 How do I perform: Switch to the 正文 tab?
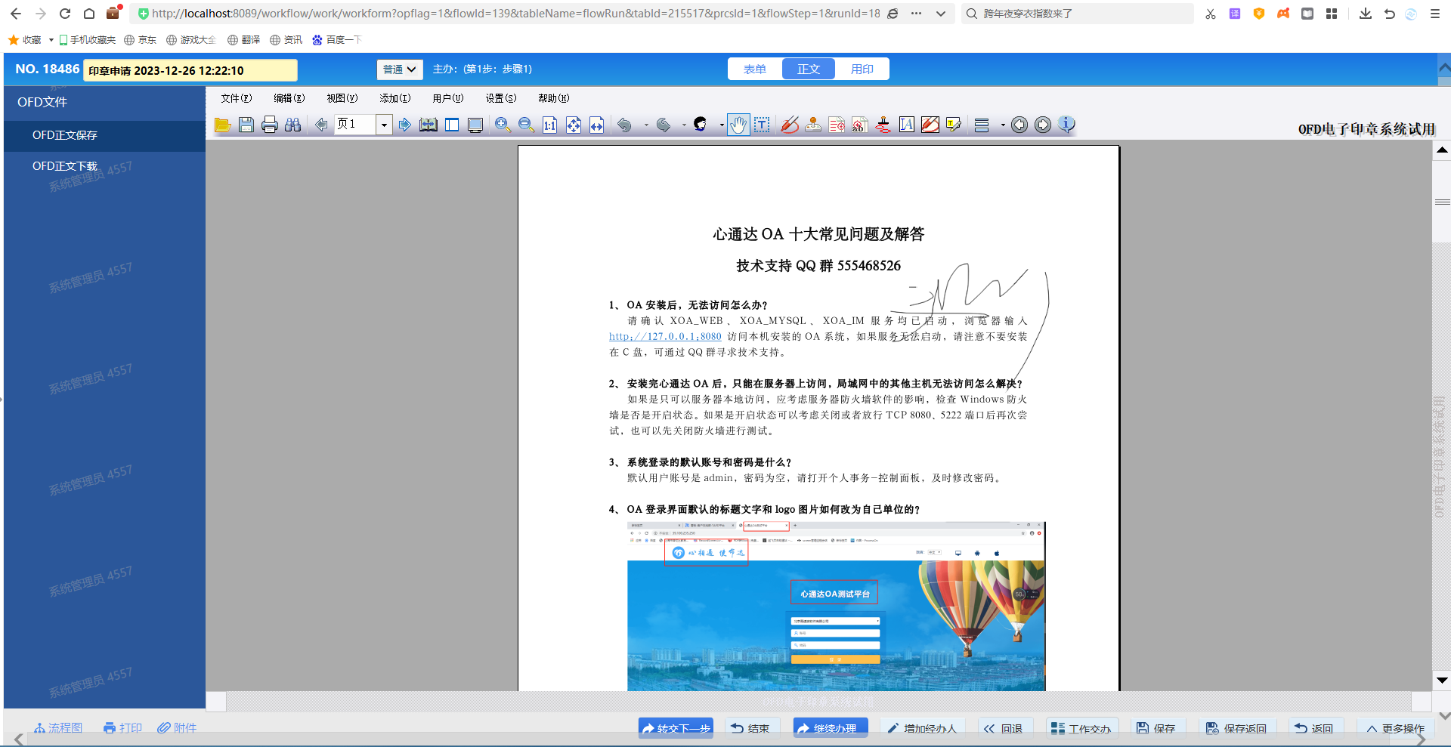click(x=809, y=69)
